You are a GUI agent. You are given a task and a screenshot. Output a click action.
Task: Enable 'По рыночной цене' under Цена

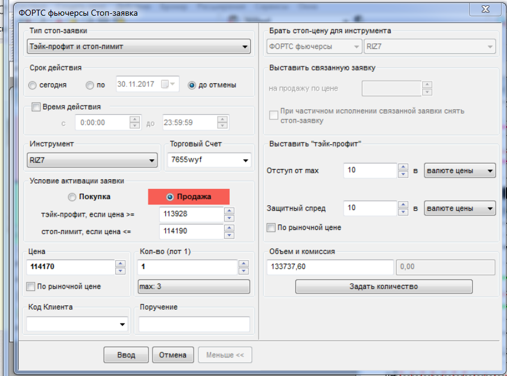[x=31, y=286]
